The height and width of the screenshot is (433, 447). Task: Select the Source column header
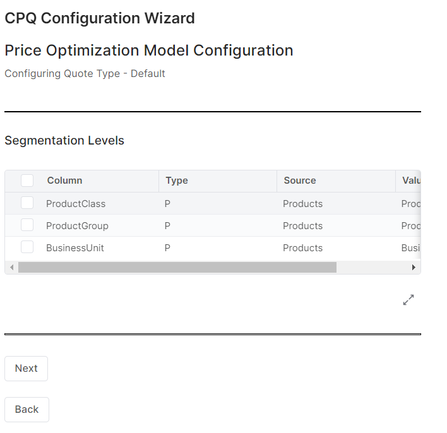[300, 181]
